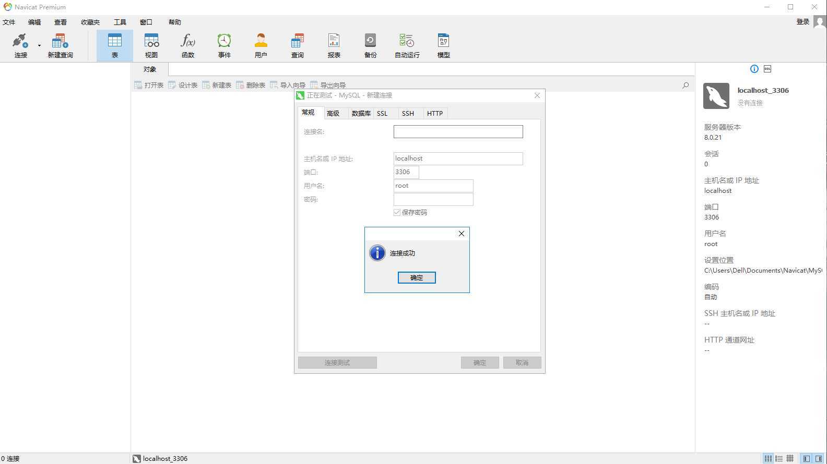Show the info panel icon
The image size is (827, 464).
(x=754, y=69)
